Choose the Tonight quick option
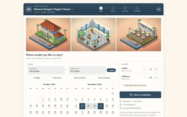 tap(37, 78)
